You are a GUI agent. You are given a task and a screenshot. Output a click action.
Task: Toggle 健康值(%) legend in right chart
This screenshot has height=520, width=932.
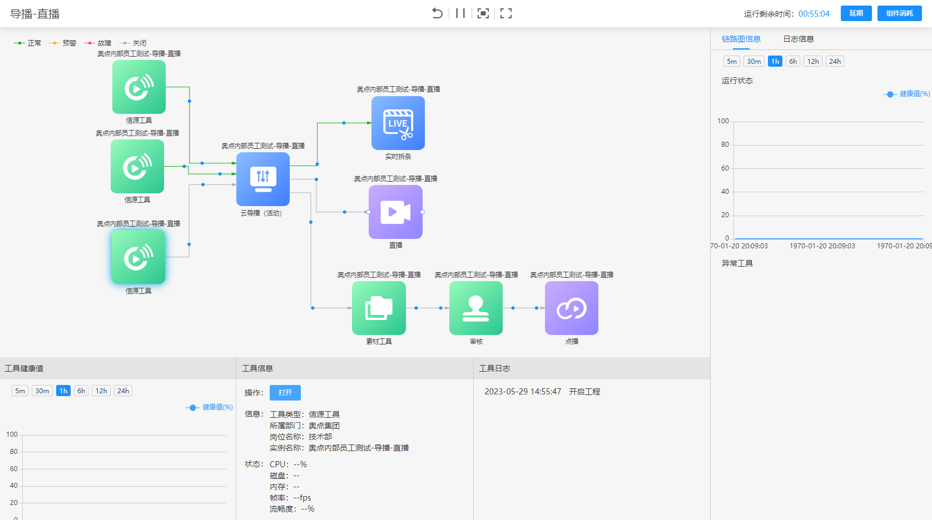pyautogui.click(x=906, y=94)
